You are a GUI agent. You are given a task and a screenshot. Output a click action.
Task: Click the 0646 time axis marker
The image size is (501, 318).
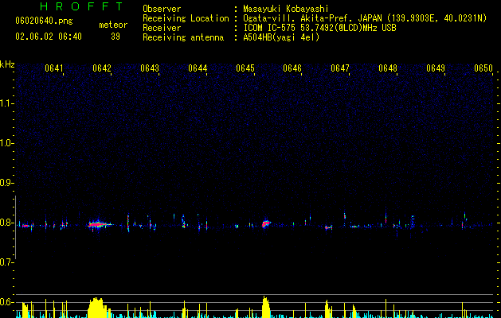(292, 68)
